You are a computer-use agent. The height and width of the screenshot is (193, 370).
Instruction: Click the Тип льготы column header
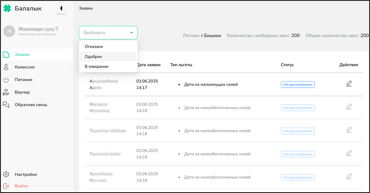coord(181,65)
